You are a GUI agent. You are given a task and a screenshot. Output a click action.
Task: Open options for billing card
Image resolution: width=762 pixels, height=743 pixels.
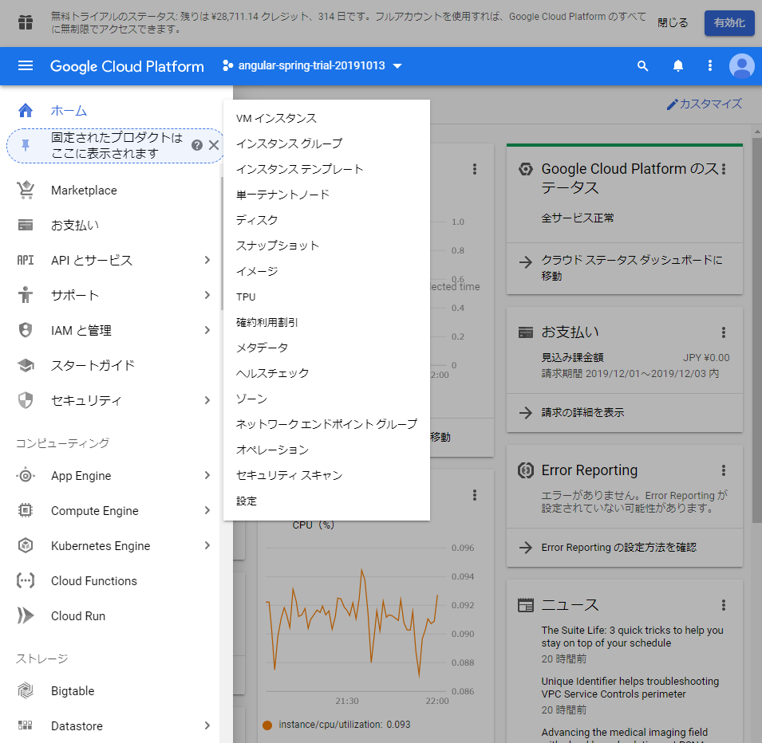[x=724, y=332]
